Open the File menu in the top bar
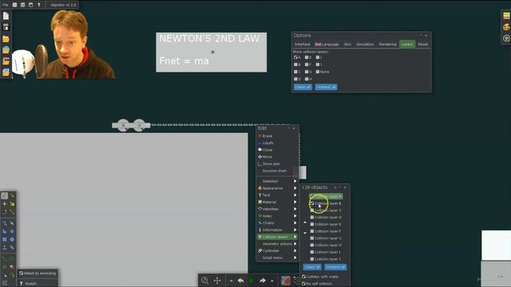Screen dimensions: 511x287 [6, 5]
